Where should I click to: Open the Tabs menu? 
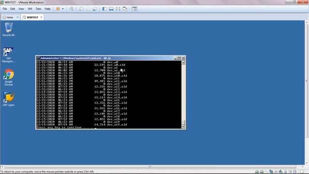coord(38,9)
